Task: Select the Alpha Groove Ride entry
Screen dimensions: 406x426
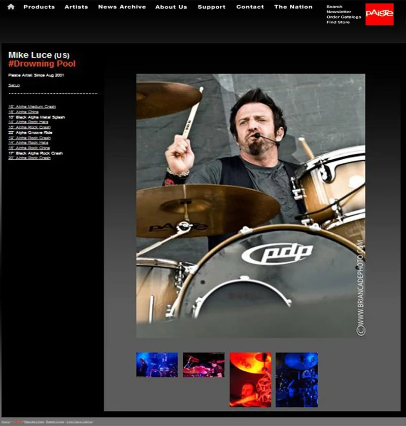Action: click(30, 132)
